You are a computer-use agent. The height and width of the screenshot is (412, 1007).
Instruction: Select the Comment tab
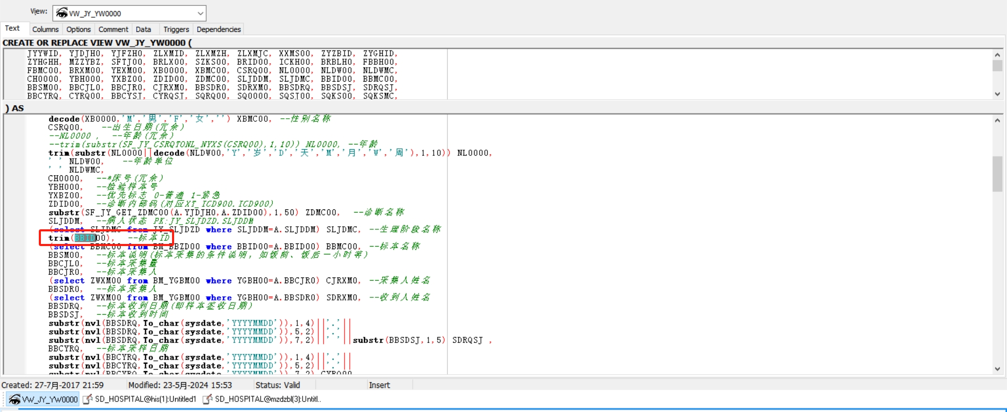pos(113,29)
